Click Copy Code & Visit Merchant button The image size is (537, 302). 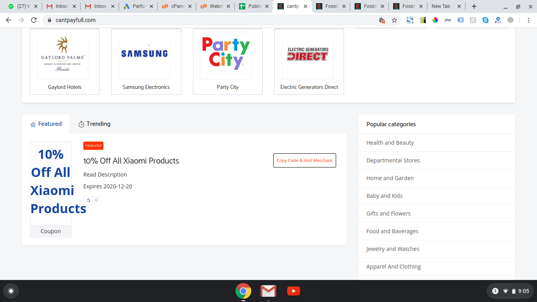(x=305, y=160)
